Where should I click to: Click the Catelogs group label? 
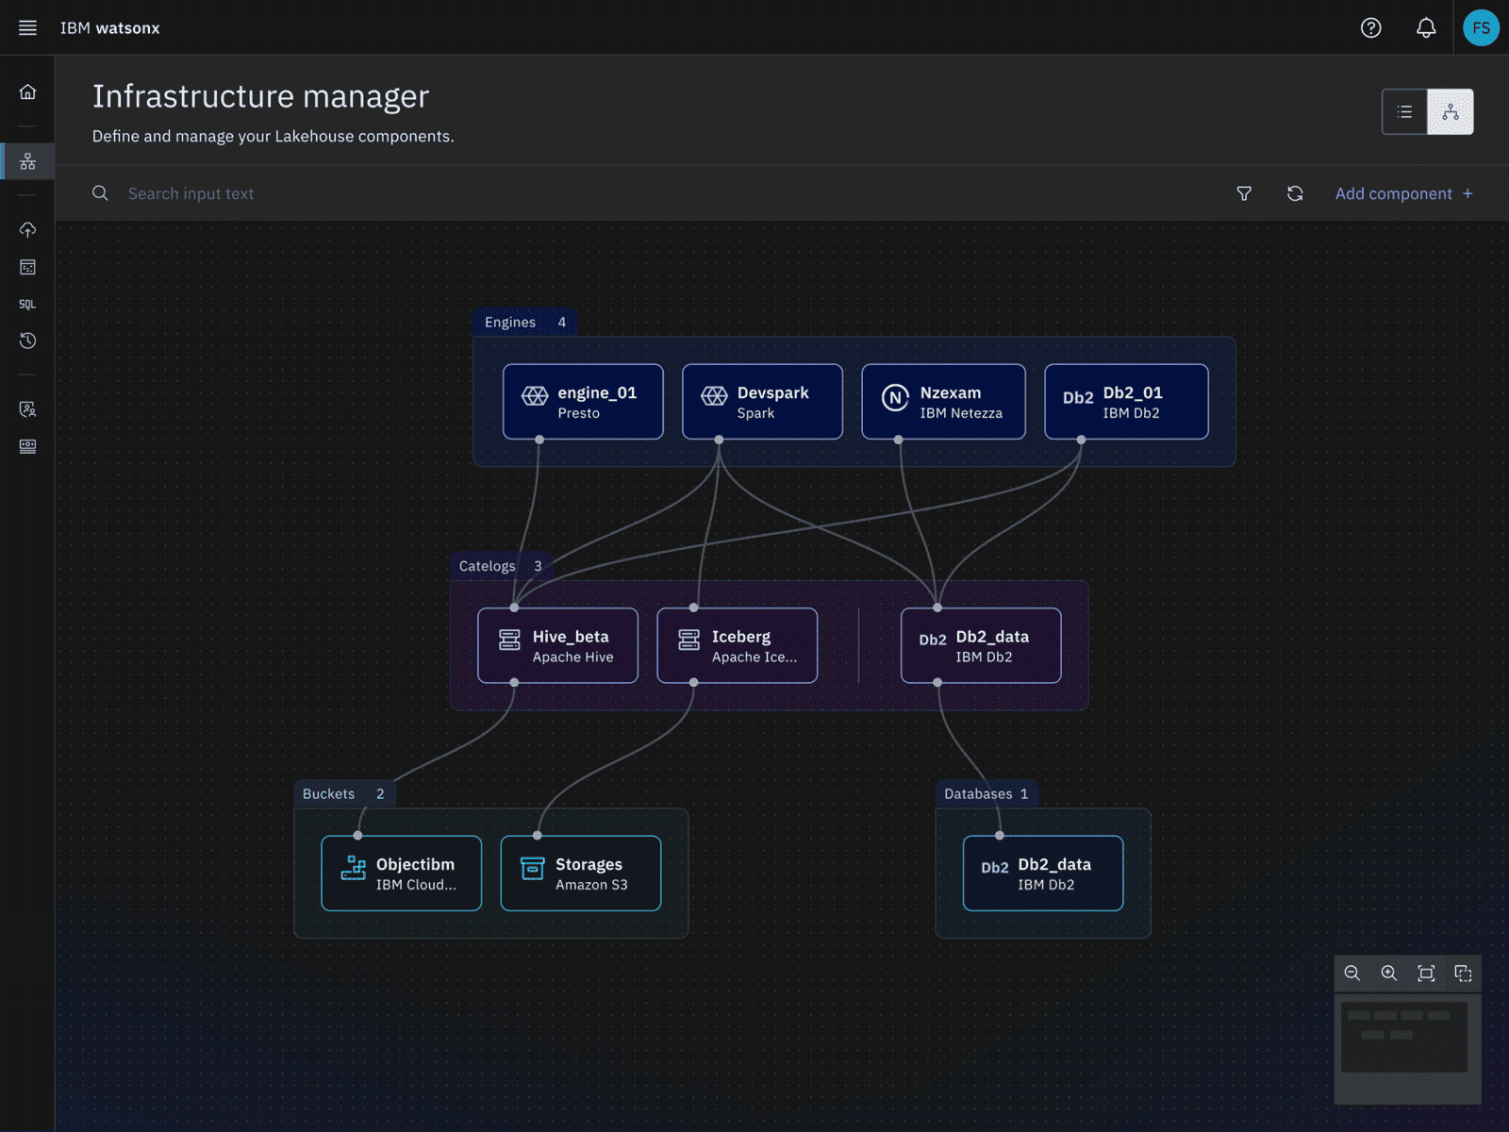[x=500, y=566]
